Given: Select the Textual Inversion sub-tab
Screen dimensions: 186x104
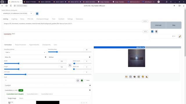Looking at the screenshot, I should coord(20,45).
